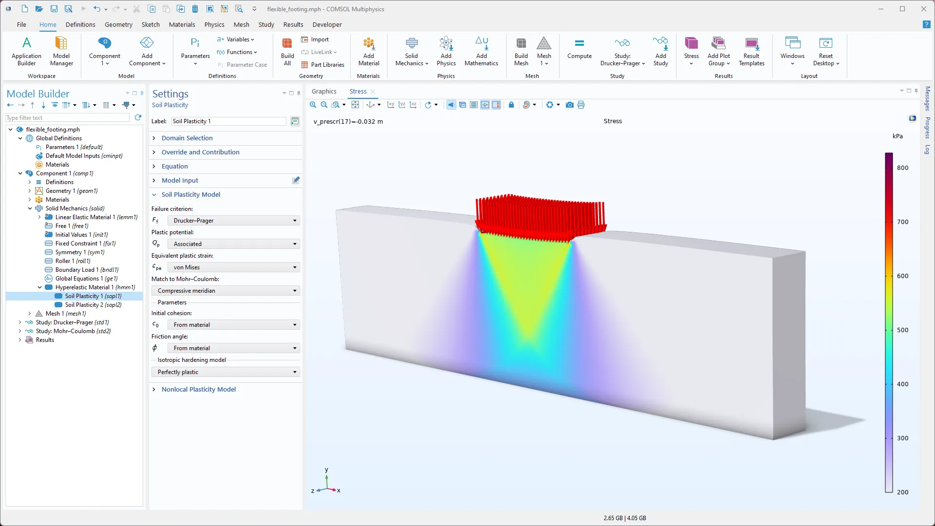This screenshot has height=526, width=935.
Task: Open the Isotropic hardening model dropdown
Action: pyautogui.click(x=225, y=372)
